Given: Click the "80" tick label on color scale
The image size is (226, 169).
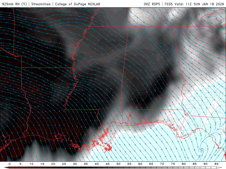Looking at the screenshot, I should click(x=184, y=164).
